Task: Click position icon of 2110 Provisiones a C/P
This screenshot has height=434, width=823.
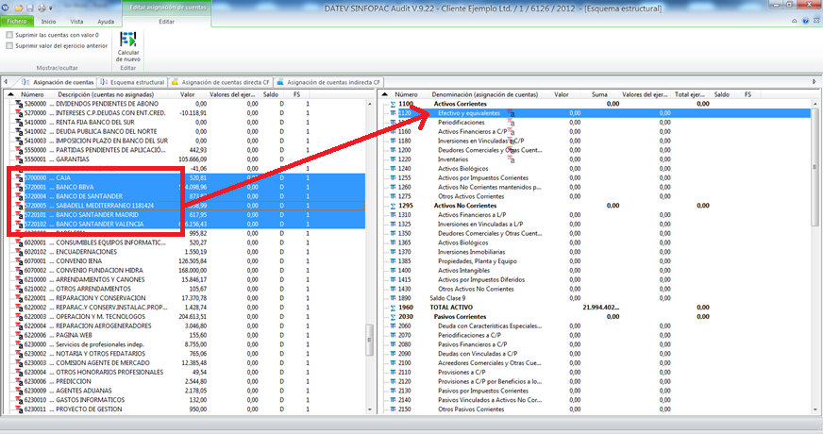Action: (393, 373)
